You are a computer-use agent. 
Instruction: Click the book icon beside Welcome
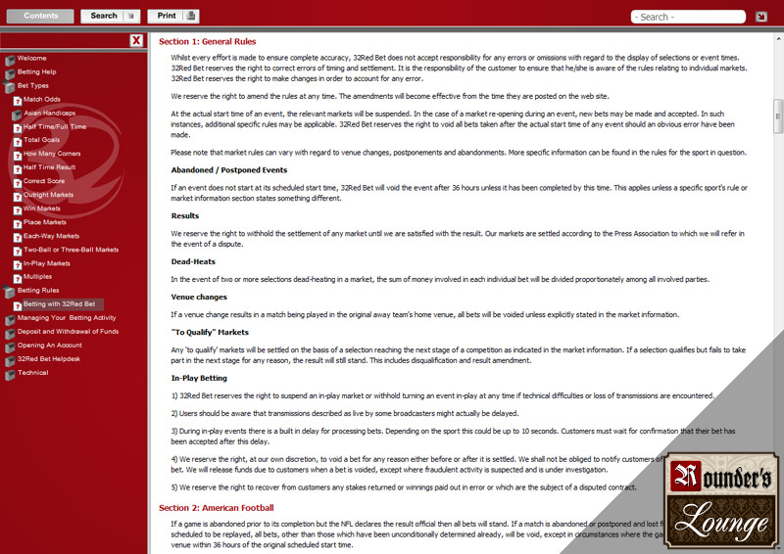(x=10, y=61)
